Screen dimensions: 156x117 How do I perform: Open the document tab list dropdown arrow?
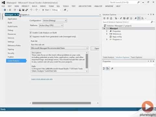[100, 15]
